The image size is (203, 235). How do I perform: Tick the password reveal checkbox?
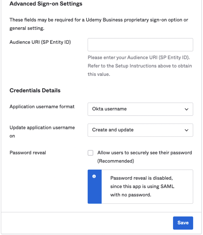[90, 153]
